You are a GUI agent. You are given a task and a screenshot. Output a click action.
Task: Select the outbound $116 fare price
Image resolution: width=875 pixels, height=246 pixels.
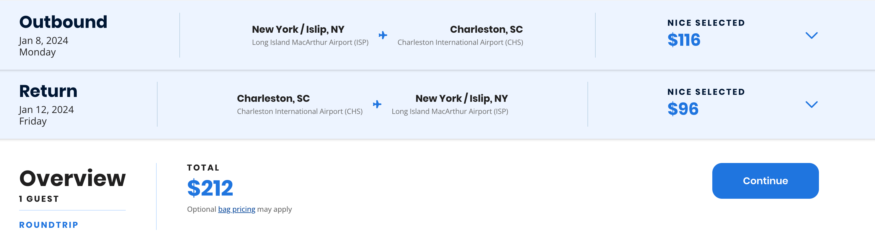point(684,40)
